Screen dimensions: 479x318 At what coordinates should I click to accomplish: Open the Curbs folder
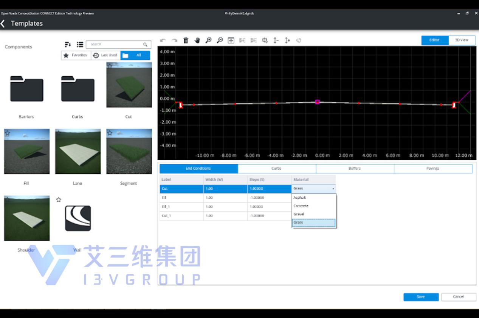click(x=78, y=88)
